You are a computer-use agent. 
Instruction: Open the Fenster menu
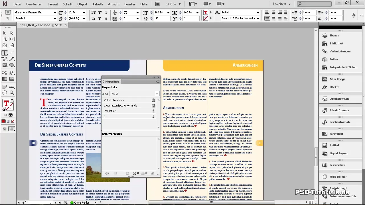coord(130,4)
